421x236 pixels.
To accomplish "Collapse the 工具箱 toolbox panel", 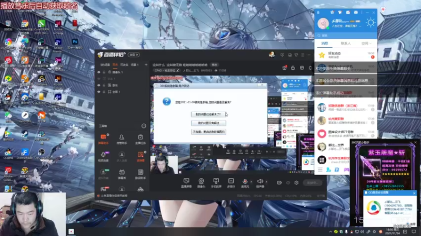I will click(144, 126).
